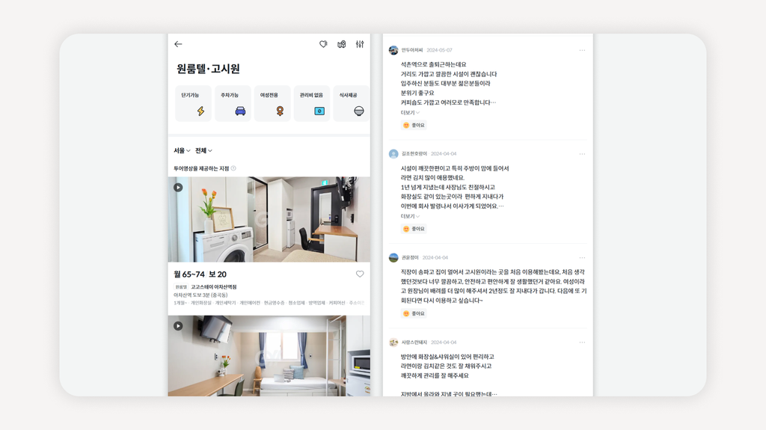Click the 원룸텔·고시원 page title
Screen dimensions: 766x430
(208, 69)
